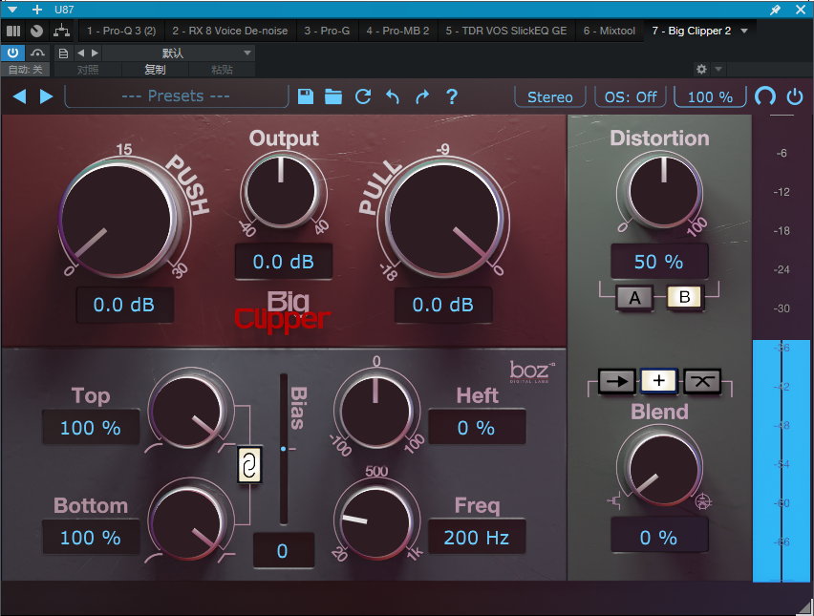Open the 默认 preset dropdown
Image resolution: width=814 pixels, height=616 pixels.
[179, 53]
